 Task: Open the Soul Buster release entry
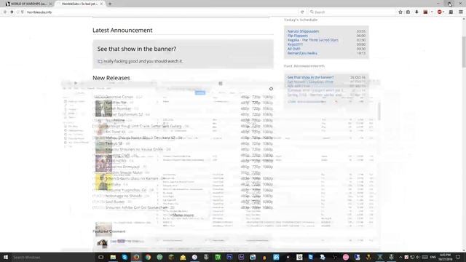pos(115,202)
